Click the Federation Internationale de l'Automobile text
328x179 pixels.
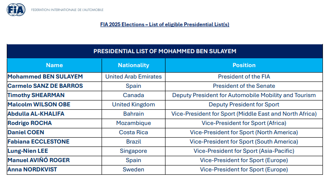tap(67, 10)
